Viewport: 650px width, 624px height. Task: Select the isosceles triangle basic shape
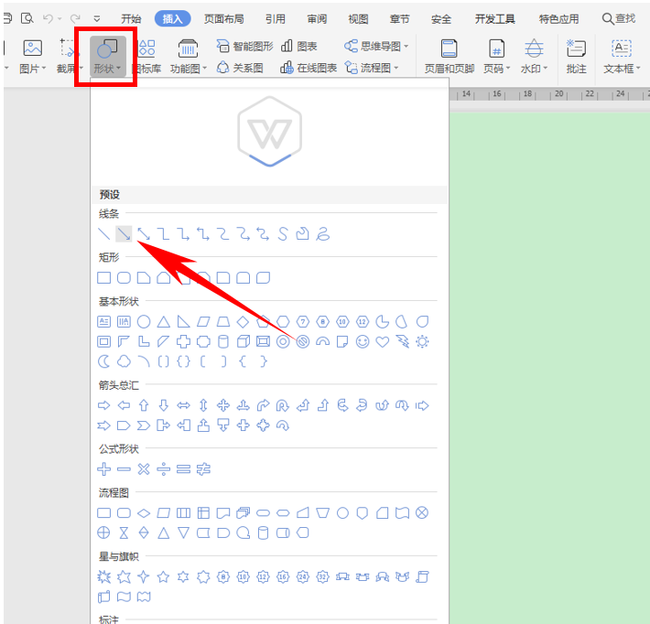click(x=163, y=321)
